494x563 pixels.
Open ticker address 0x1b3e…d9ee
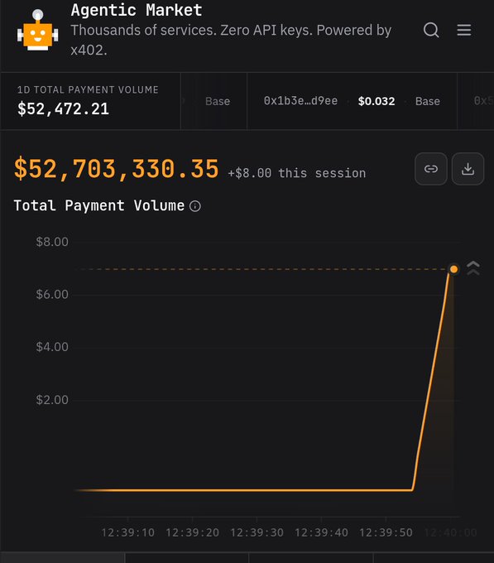(300, 101)
